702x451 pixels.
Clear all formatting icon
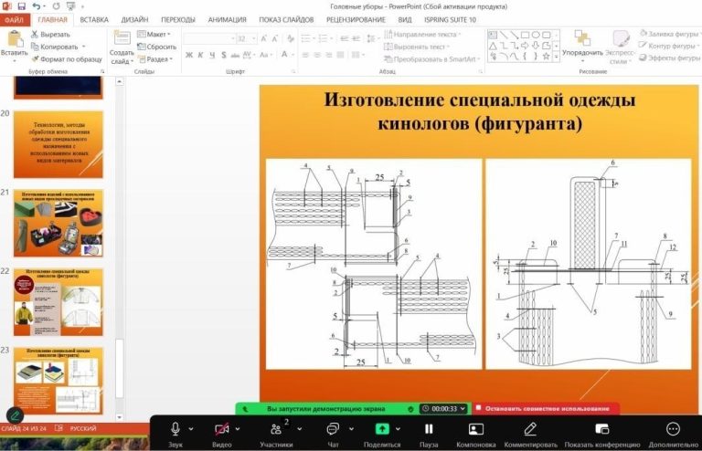click(291, 39)
